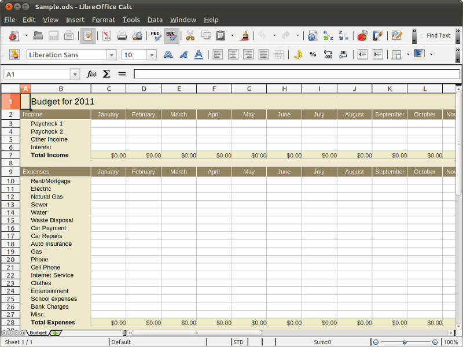This screenshot has height=347, width=463.
Task: Click the zoom slider in status bar
Action: tap(405, 342)
